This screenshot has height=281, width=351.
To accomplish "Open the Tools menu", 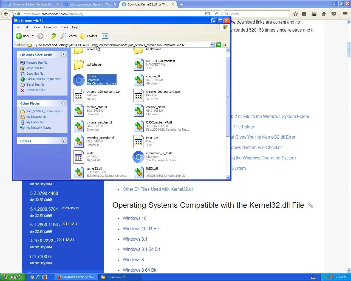I will point(64,27).
